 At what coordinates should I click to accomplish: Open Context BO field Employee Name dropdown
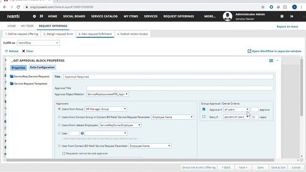(x=150, y=146)
